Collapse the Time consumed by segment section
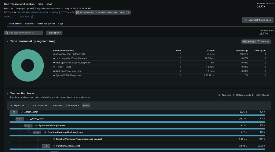The width and height of the screenshot is (275, 152). point(7,41)
